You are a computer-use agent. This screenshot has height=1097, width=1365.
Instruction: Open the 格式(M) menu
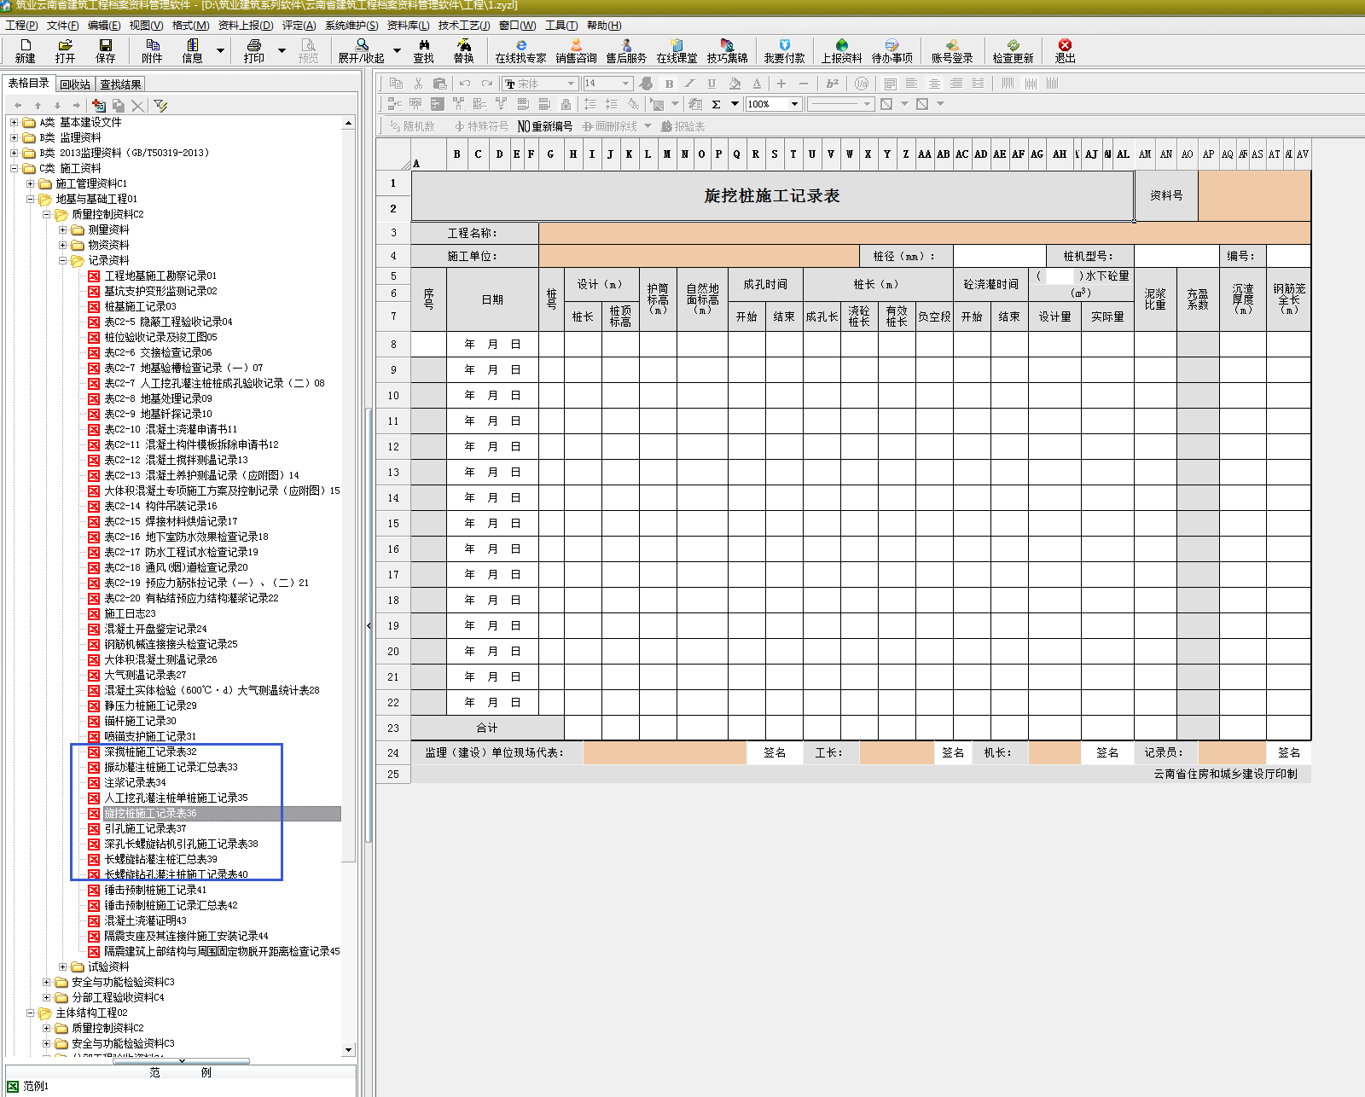pos(190,26)
